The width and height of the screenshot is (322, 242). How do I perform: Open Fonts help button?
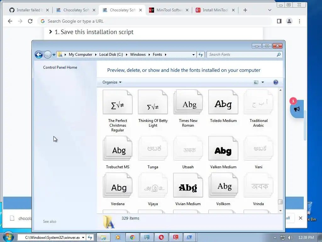(275, 82)
